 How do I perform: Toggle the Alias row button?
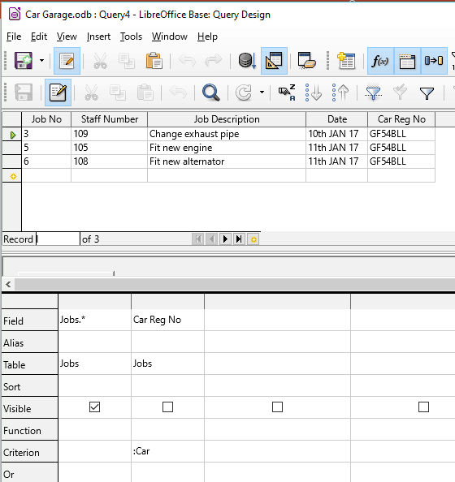434,61
